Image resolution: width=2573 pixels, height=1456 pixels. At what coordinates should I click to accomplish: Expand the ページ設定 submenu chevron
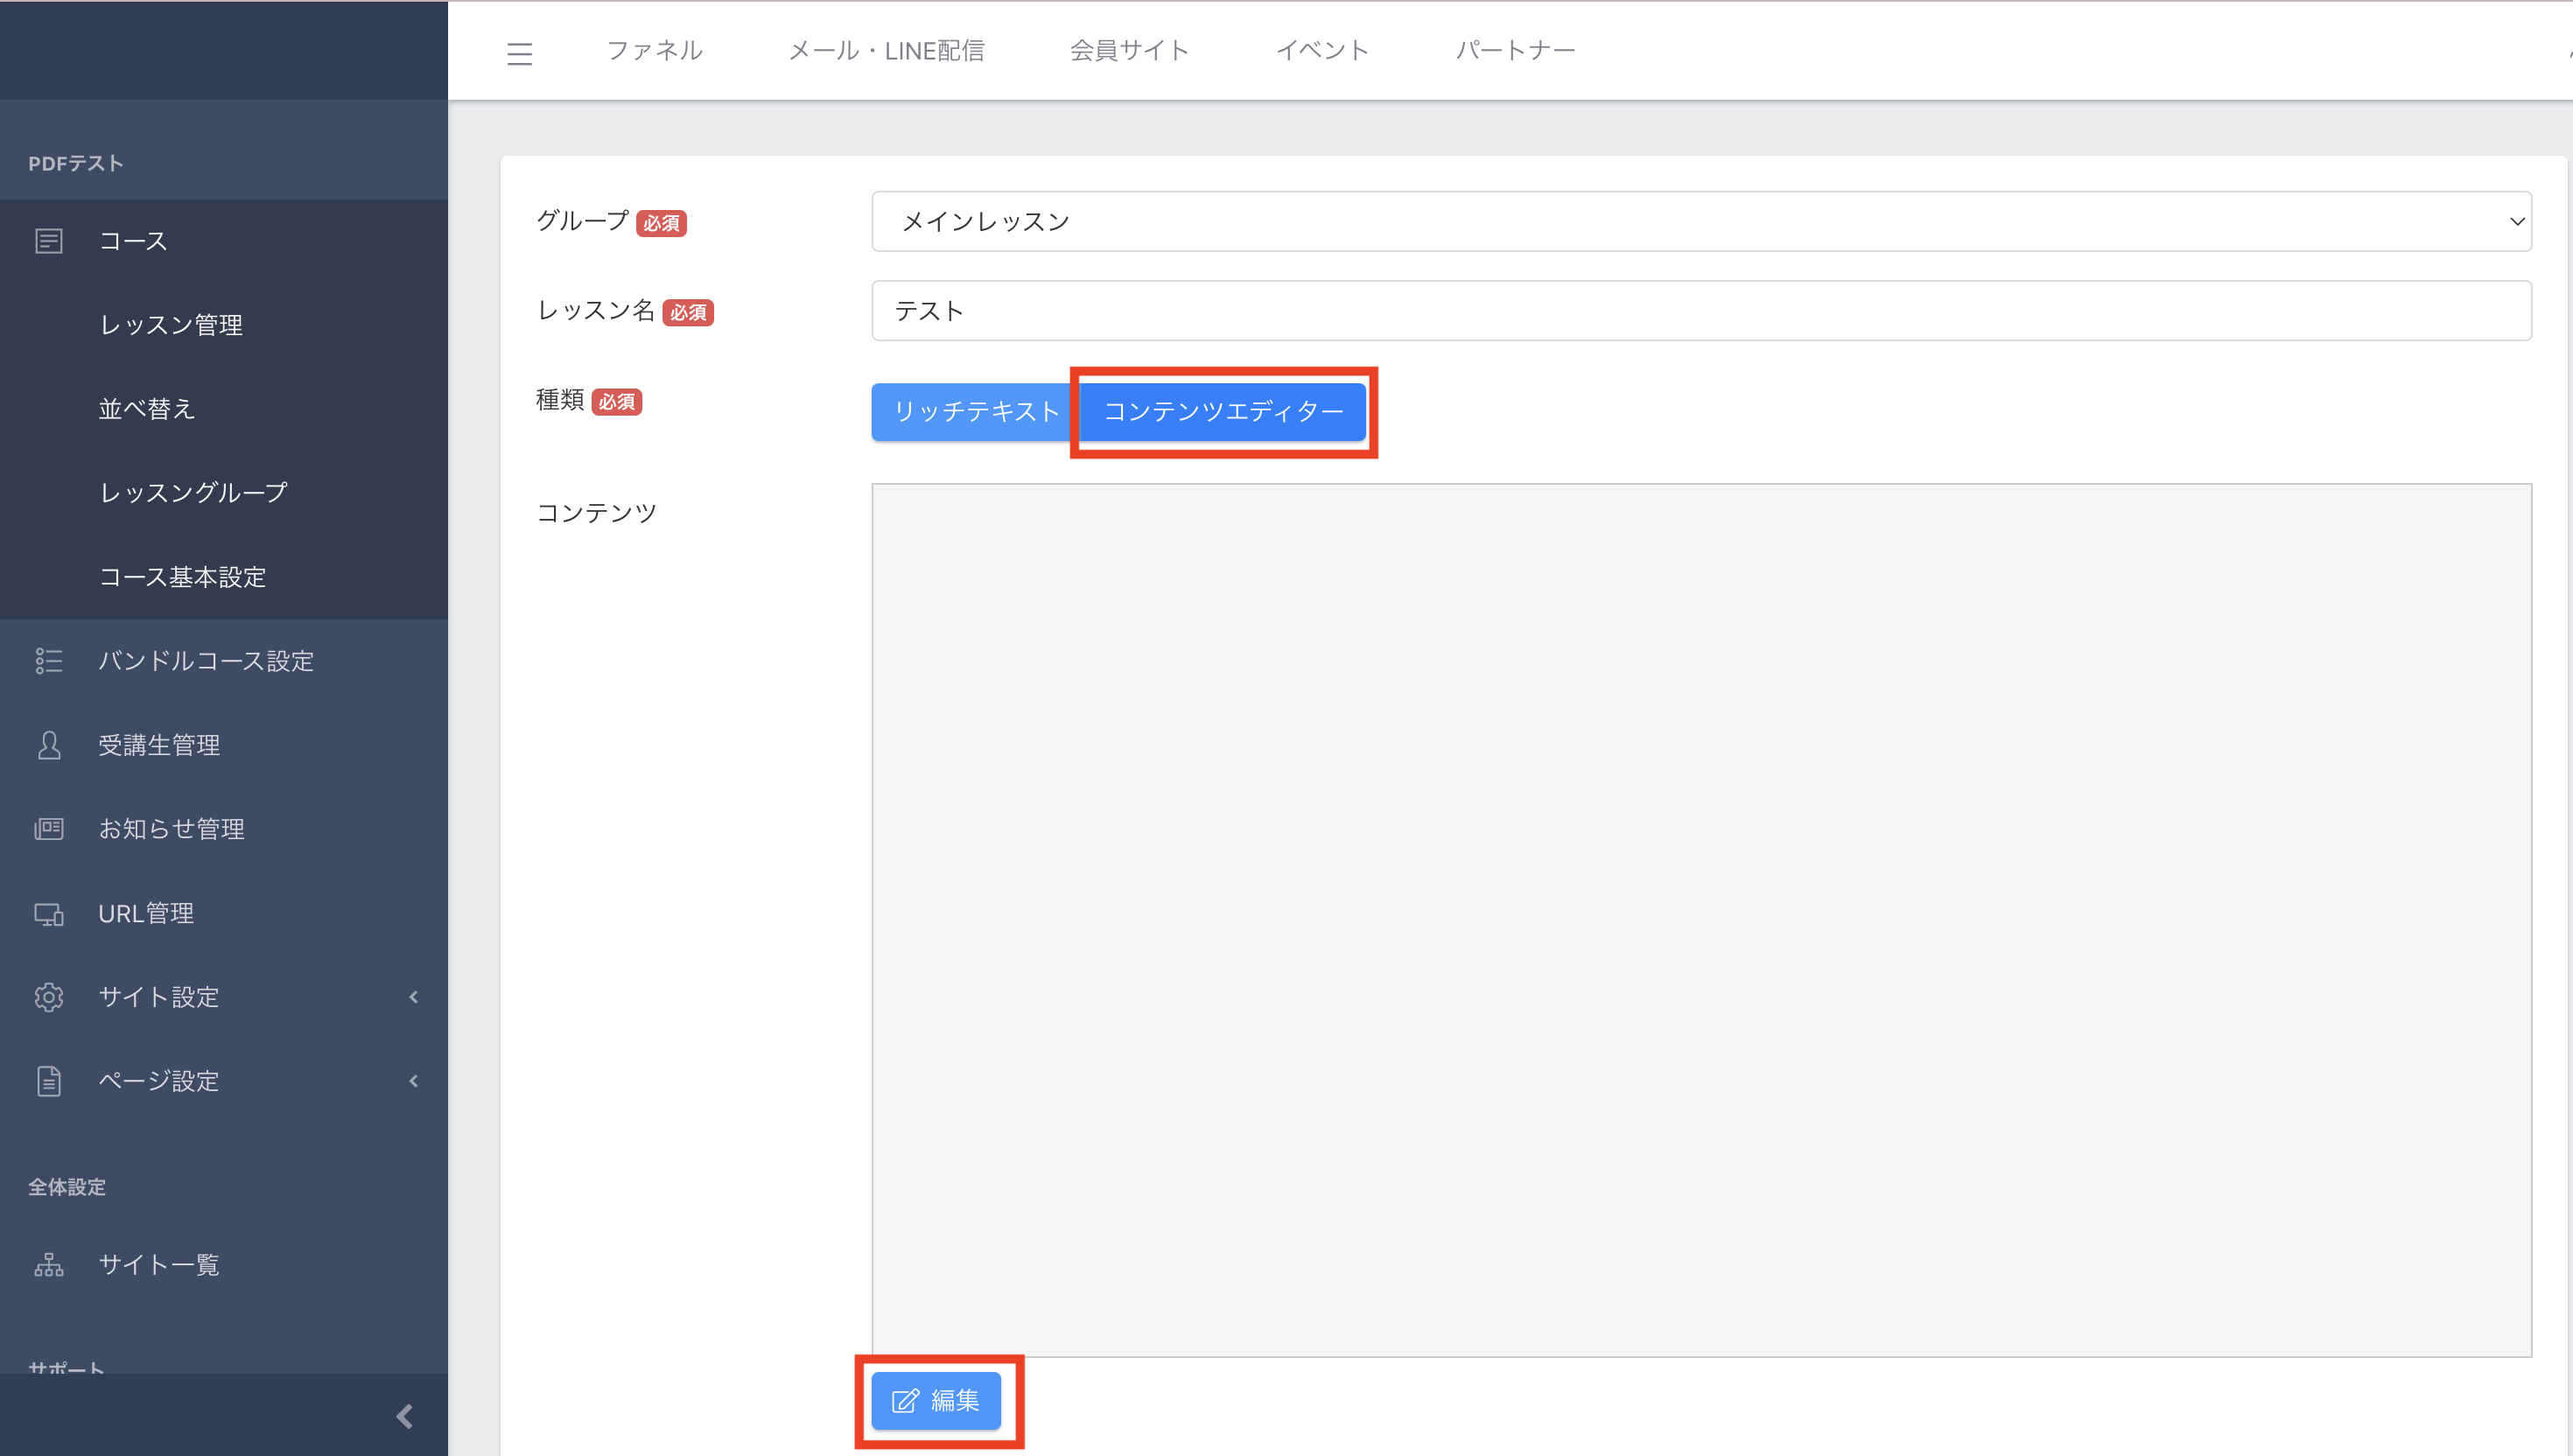[x=413, y=1081]
